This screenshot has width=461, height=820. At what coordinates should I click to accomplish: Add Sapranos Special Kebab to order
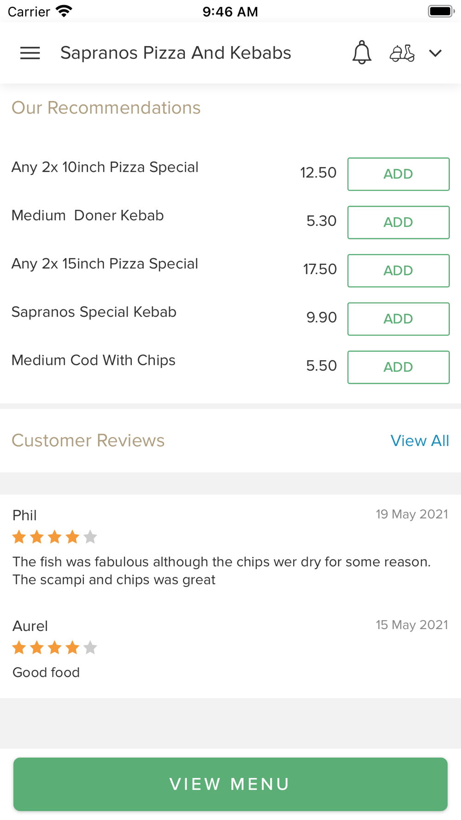(x=398, y=319)
